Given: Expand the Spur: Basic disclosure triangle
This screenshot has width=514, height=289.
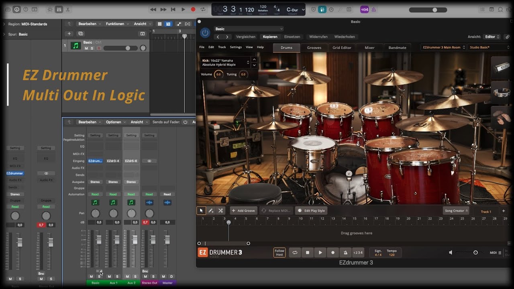Looking at the screenshot, I should pos(4,34).
